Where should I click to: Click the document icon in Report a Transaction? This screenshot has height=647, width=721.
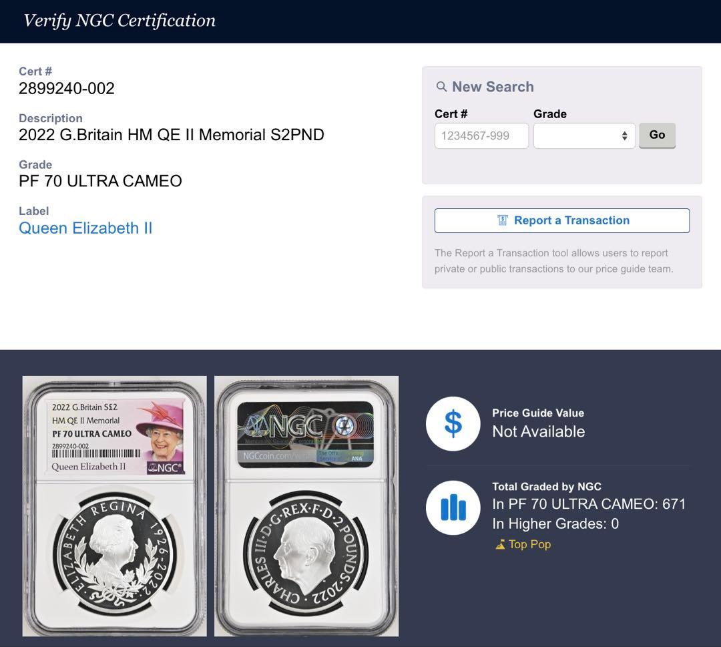503,220
